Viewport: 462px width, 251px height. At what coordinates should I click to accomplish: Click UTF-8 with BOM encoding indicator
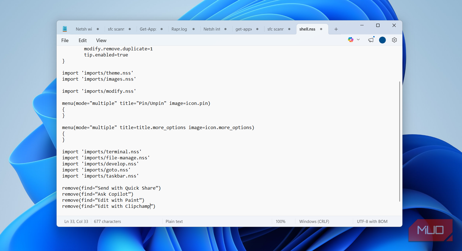372,222
